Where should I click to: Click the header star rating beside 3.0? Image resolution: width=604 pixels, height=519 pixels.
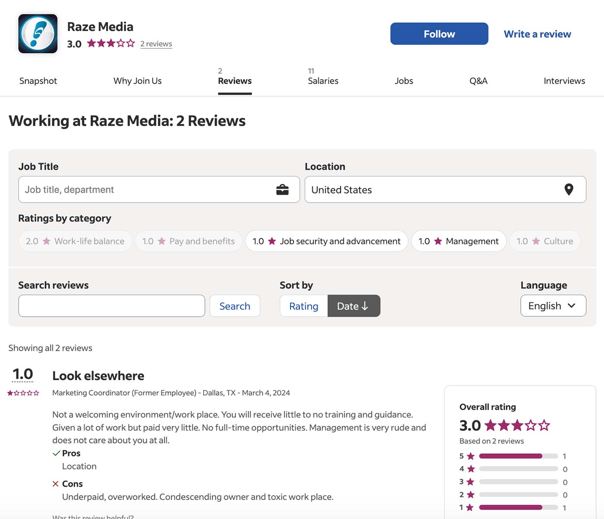pos(111,43)
